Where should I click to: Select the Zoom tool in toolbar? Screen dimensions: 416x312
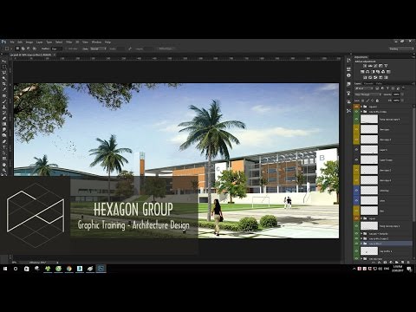4,171
